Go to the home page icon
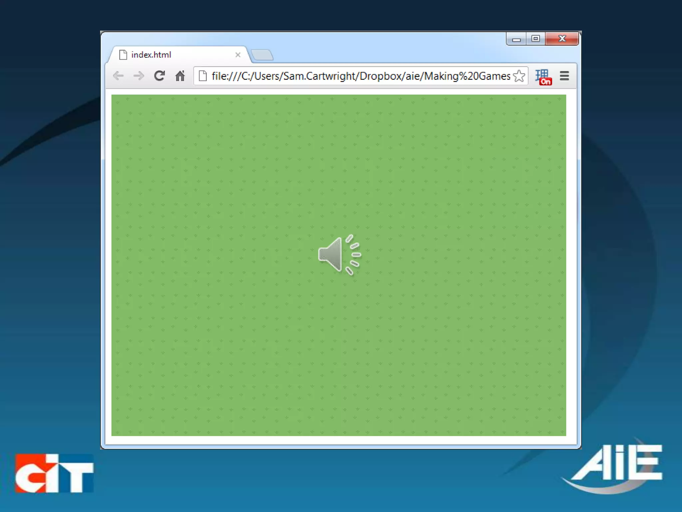 [180, 76]
